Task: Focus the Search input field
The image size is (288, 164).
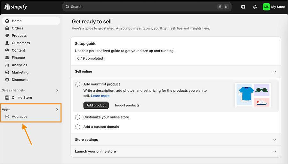Action: [147, 7]
